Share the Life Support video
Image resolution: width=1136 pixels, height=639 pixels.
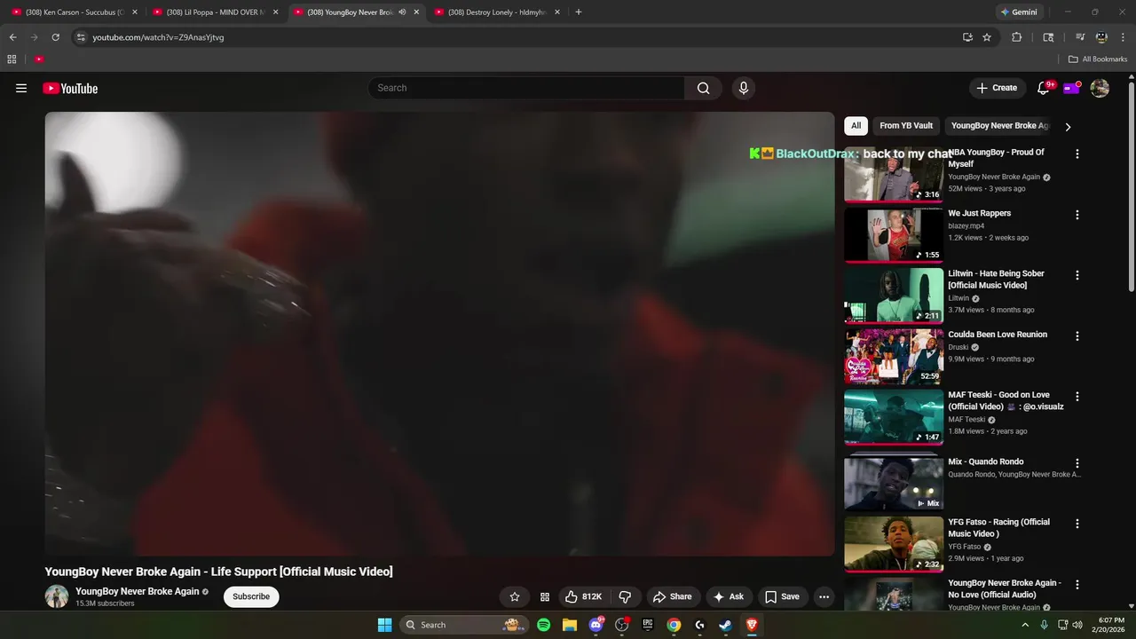coord(672,596)
